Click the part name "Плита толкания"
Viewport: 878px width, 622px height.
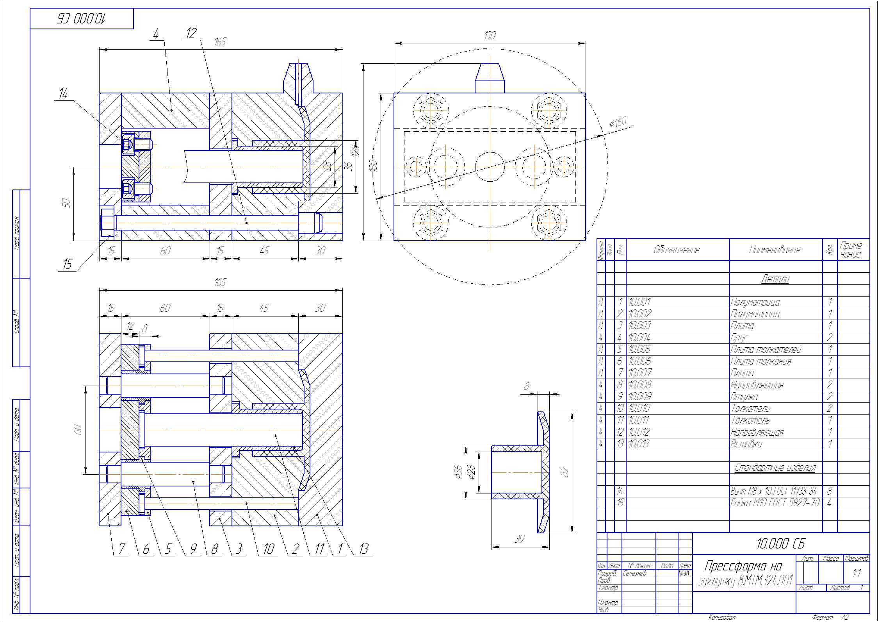pyautogui.click(x=761, y=361)
